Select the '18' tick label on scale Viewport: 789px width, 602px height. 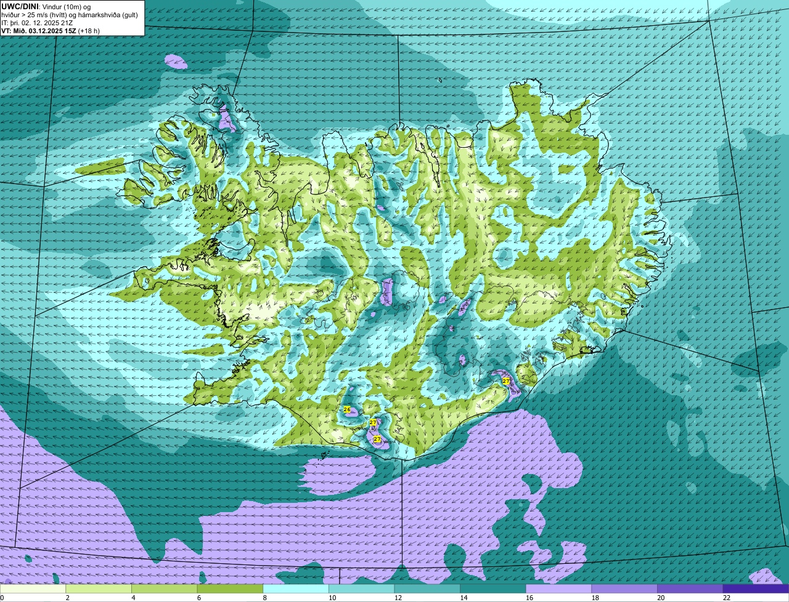point(595,598)
